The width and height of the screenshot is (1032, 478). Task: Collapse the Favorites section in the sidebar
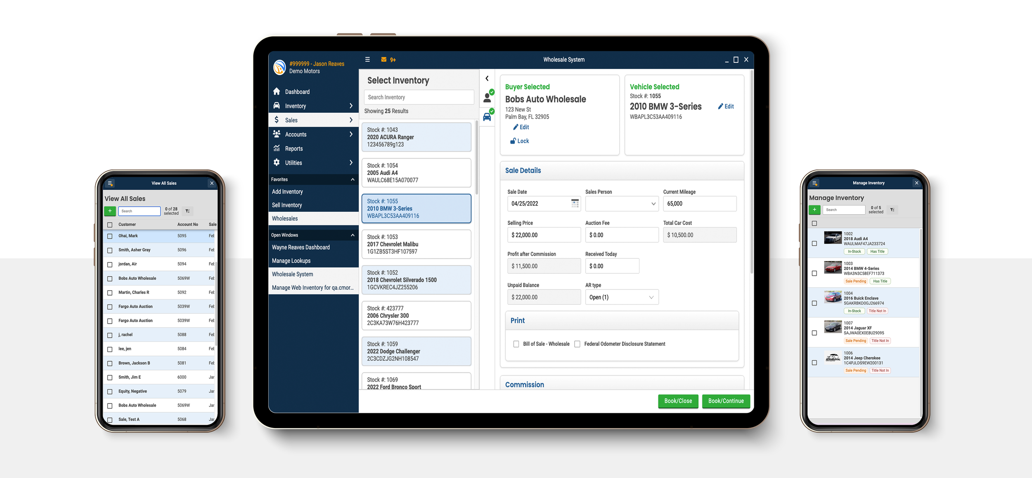click(x=352, y=179)
